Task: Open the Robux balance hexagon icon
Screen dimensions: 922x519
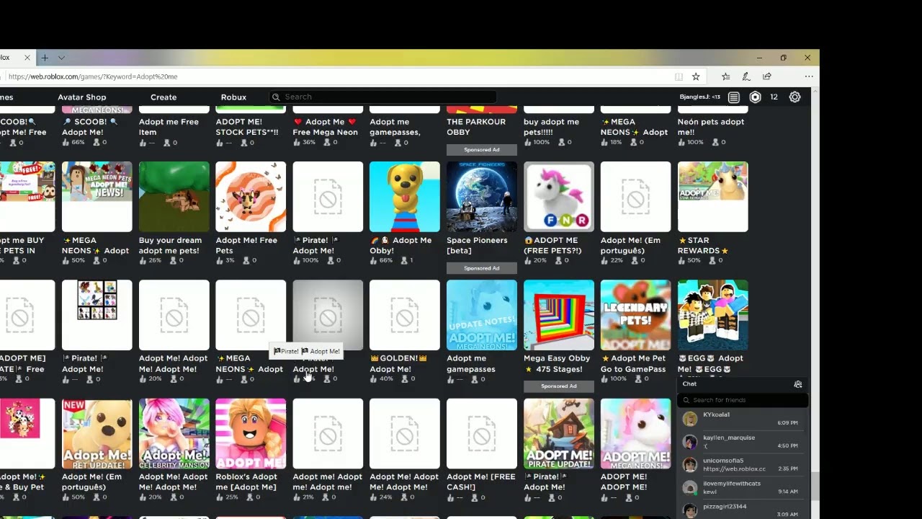Action: pos(755,97)
